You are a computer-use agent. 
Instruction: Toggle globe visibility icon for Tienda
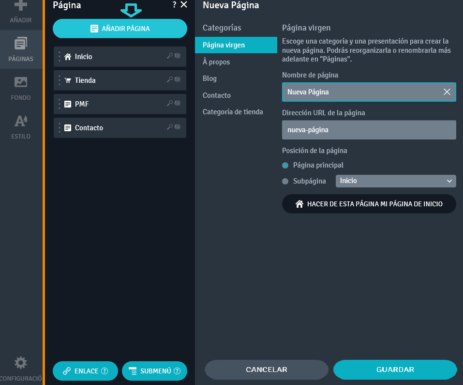pyautogui.click(x=178, y=79)
